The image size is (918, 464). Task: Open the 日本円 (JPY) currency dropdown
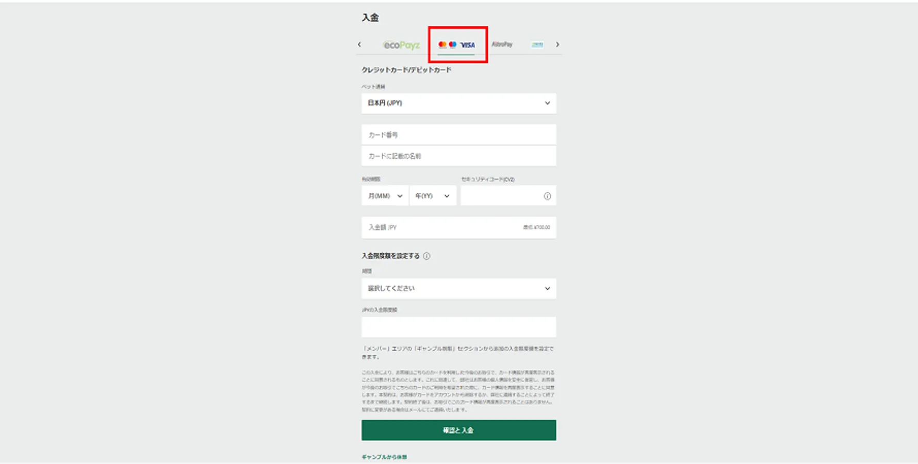click(x=458, y=103)
